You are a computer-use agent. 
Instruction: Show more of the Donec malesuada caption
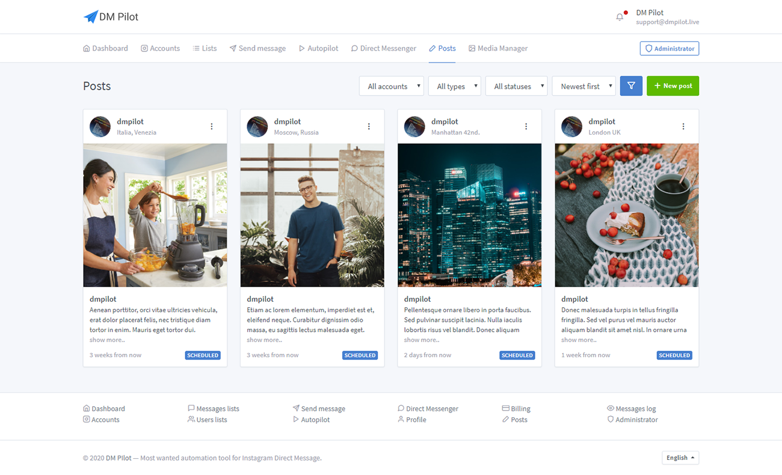coord(579,340)
